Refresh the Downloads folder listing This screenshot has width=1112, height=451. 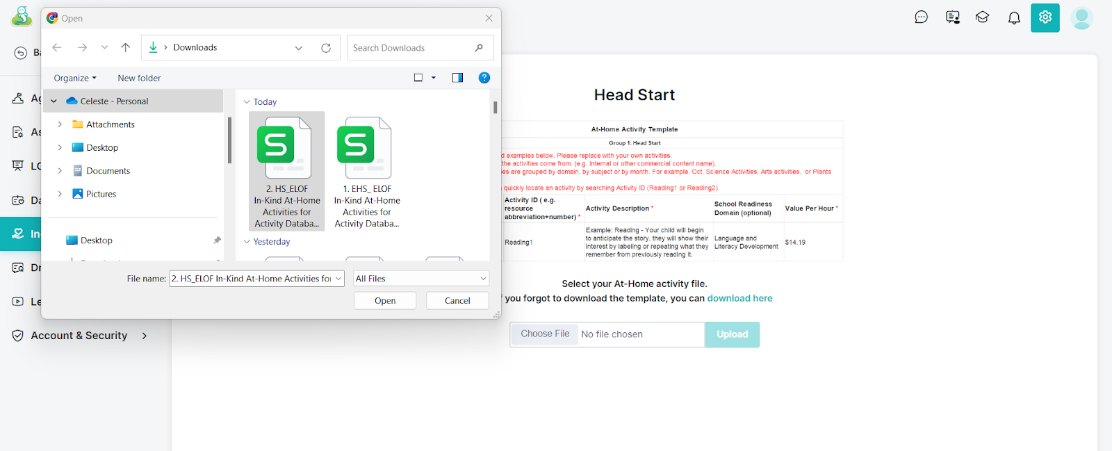point(326,48)
